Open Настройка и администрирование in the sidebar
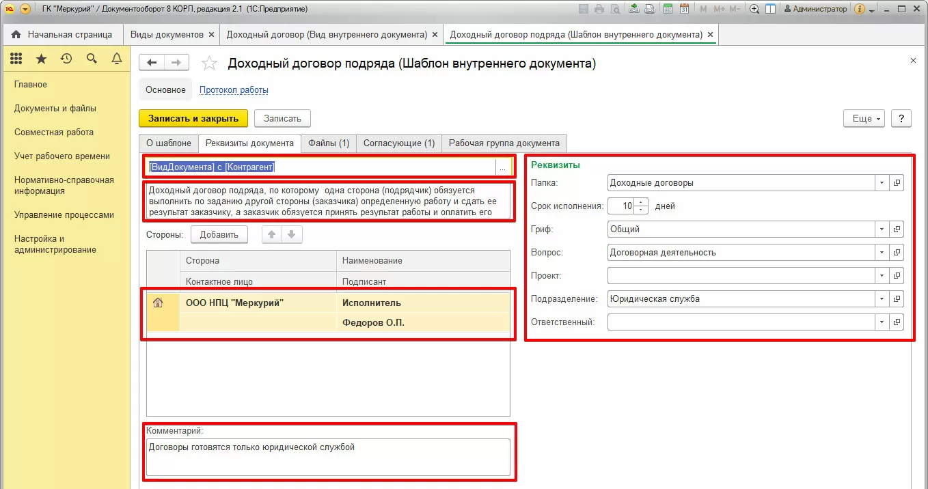This screenshot has width=928, height=489. 55,244
